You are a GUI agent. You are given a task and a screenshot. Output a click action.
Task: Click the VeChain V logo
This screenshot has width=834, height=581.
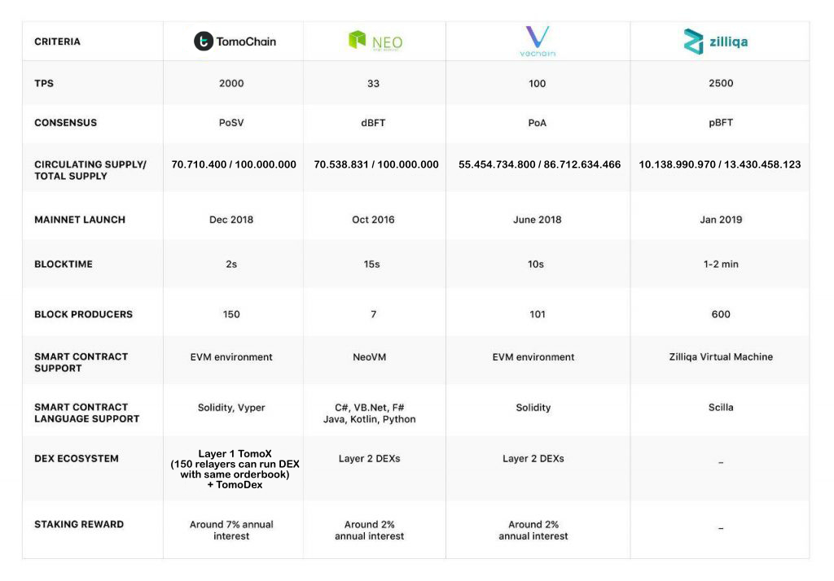point(538,37)
